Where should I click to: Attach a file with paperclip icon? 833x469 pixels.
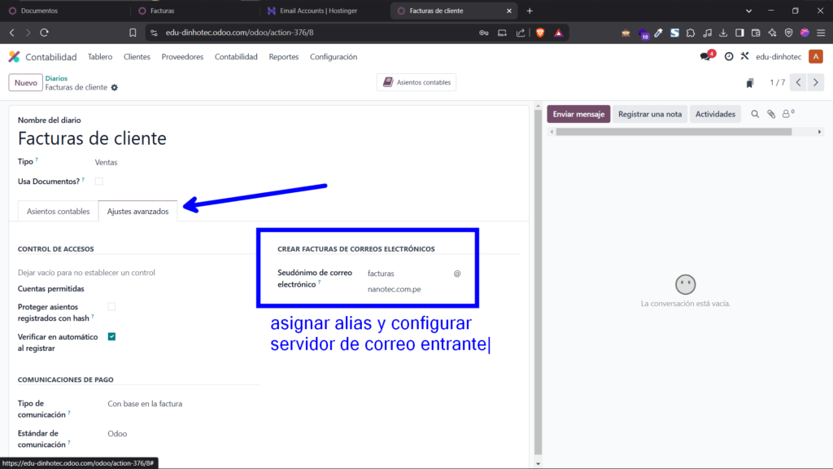771,114
